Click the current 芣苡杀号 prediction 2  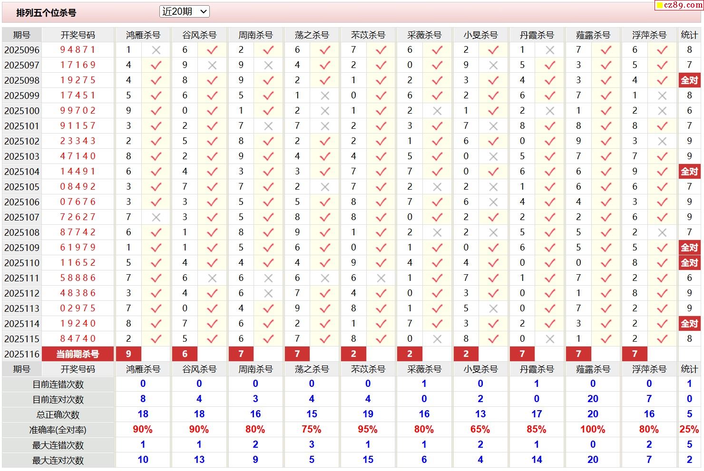[x=353, y=354]
